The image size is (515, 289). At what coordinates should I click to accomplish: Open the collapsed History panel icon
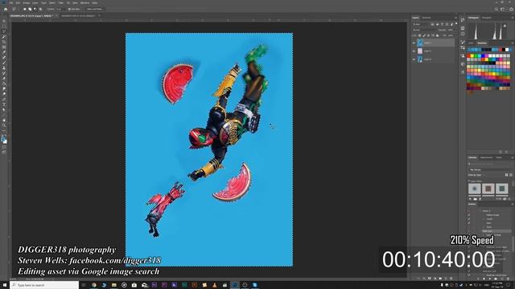[463, 20]
